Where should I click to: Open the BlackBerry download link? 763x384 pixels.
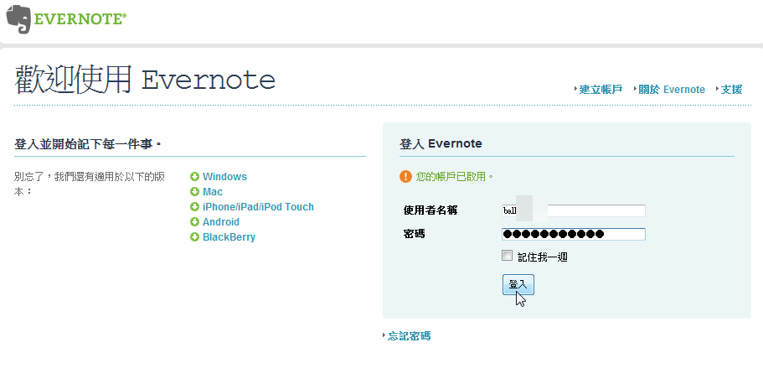coord(229,237)
